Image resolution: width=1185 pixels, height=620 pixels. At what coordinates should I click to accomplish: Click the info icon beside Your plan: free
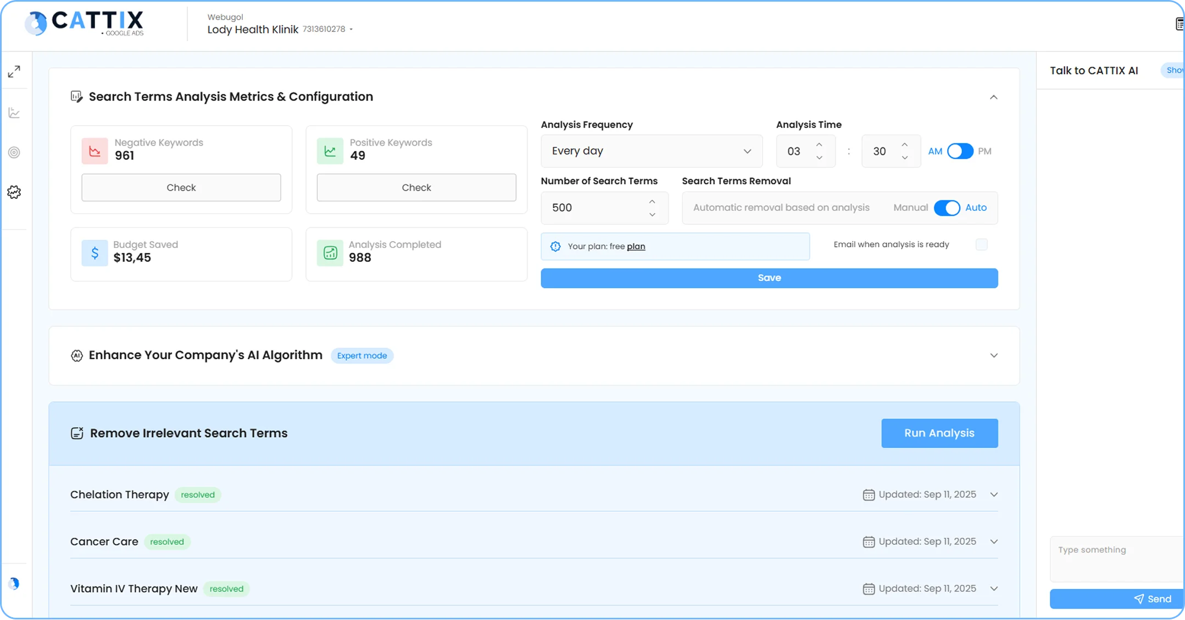[x=556, y=246]
